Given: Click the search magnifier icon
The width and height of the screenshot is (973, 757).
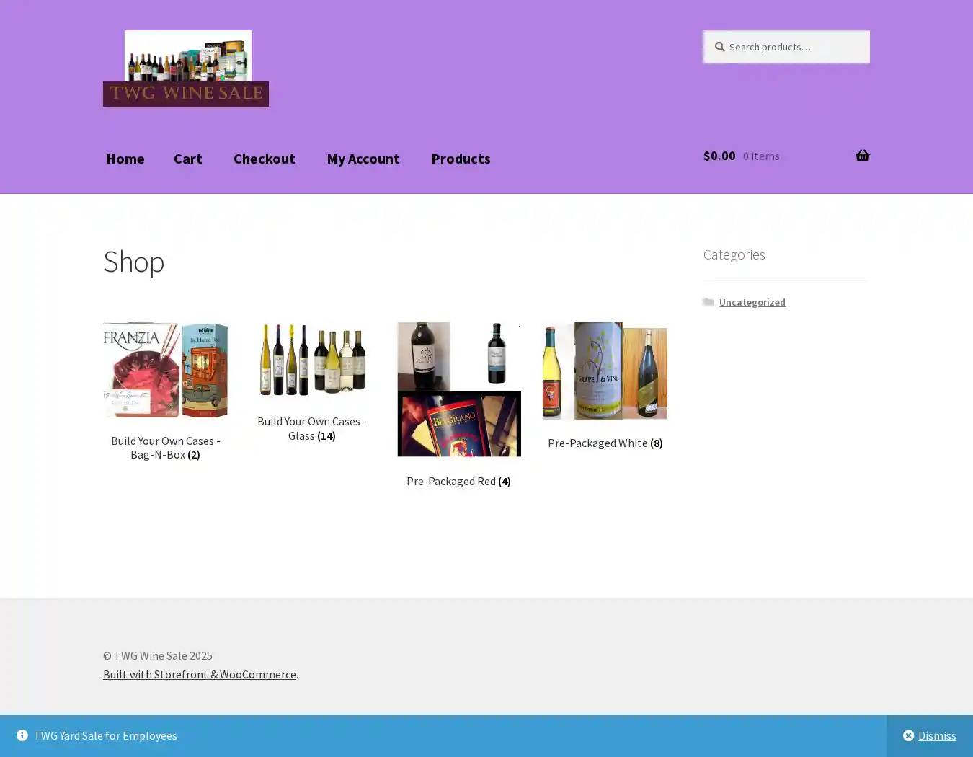Looking at the screenshot, I should [x=719, y=47].
